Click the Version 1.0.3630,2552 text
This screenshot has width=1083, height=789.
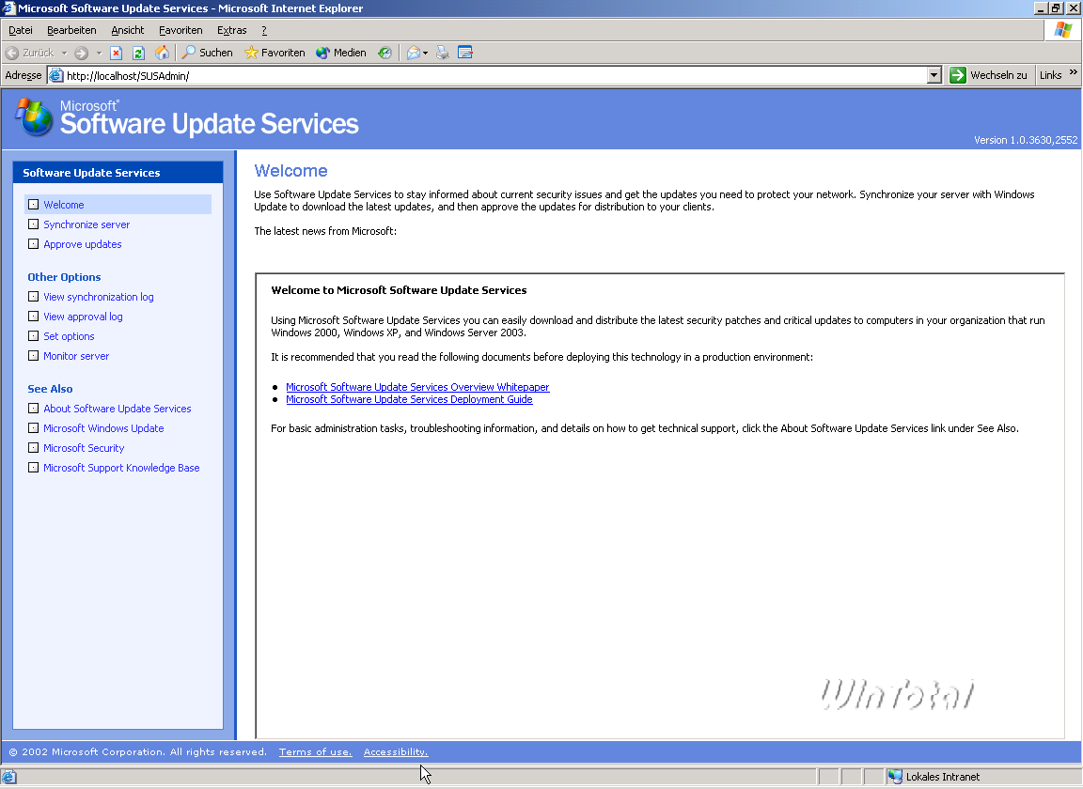click(1026, 140)
